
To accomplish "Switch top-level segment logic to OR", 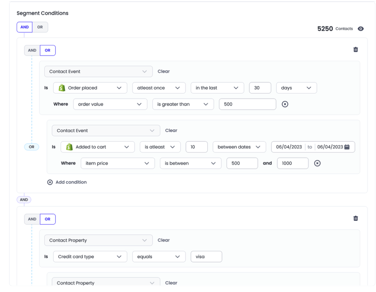I will click(40, 27).
